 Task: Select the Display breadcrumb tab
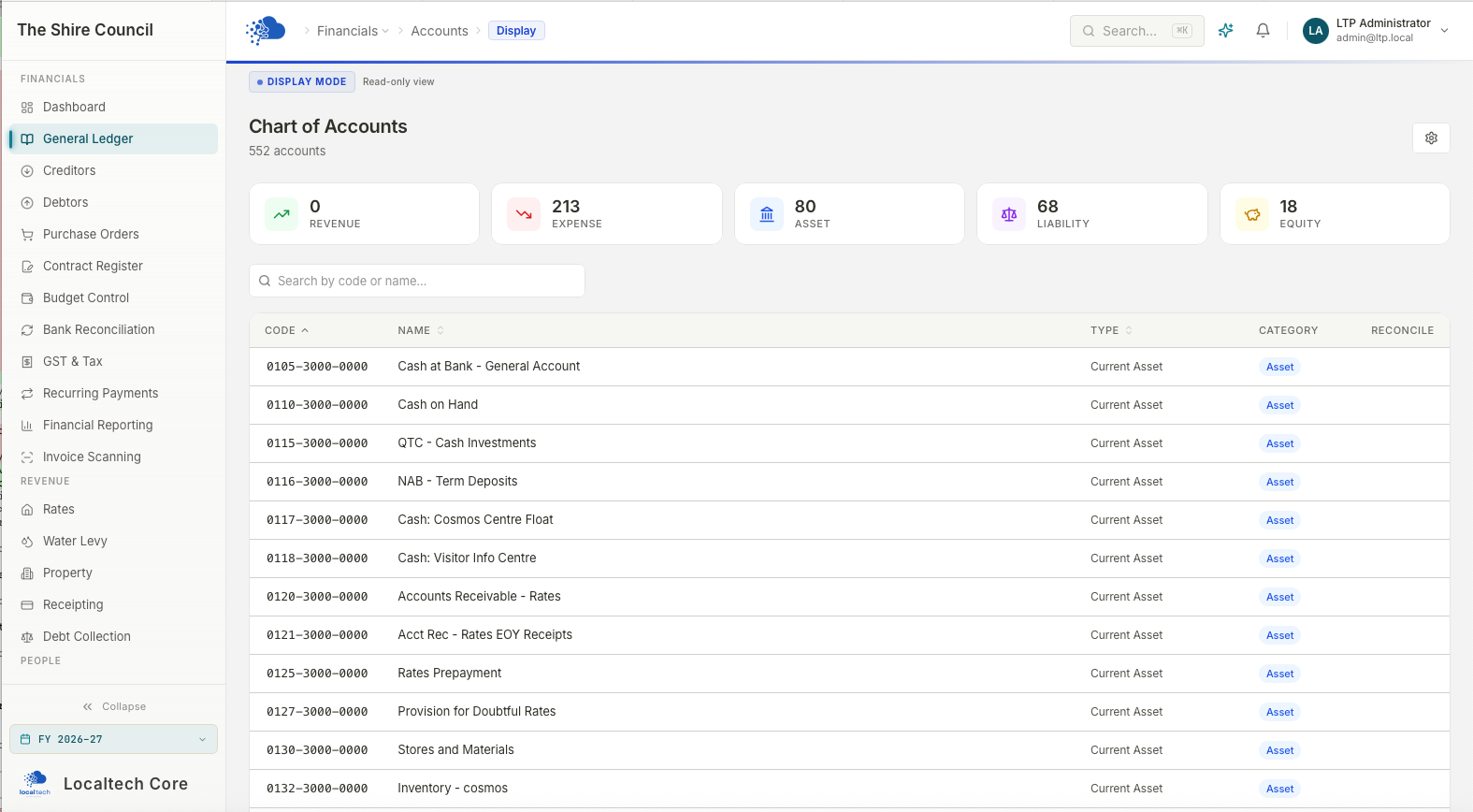(x=516, y=31)
